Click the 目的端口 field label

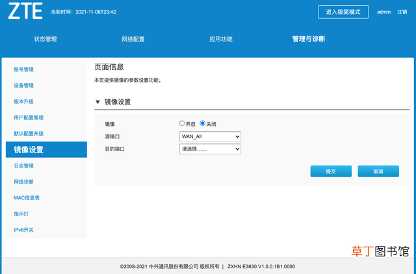click(x=115, y=149)
